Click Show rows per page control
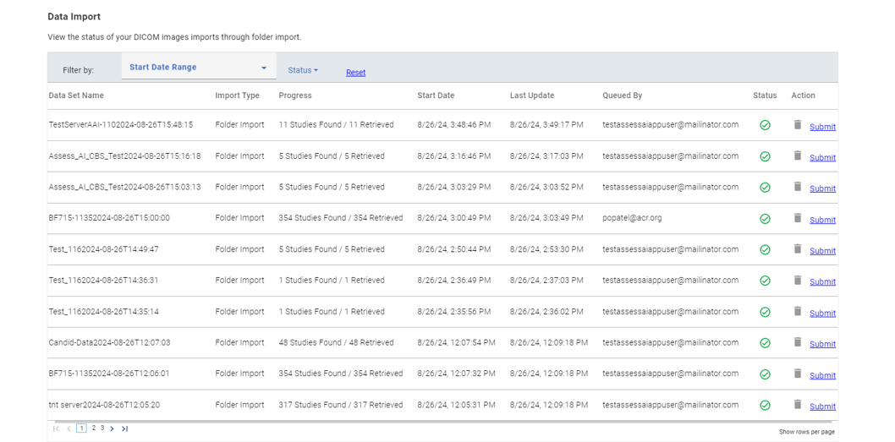This screenshot has width=895, height=442. click(x=806, y=432)
